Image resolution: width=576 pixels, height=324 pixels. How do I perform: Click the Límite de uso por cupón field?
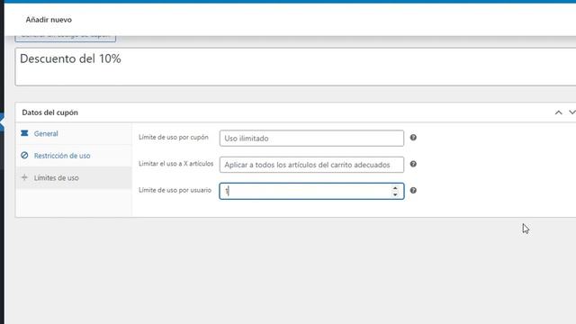pyautogui.click(x=311, y=138)
